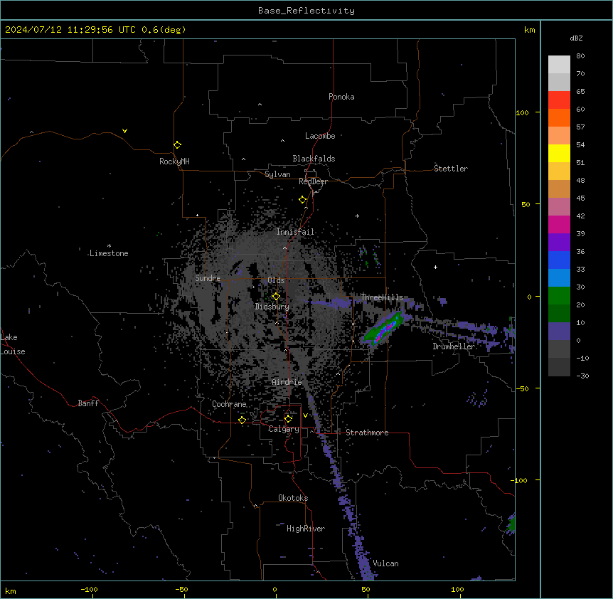
Task: Click the green echo at the map's lower-right edge
Action: tap(511, 524)
